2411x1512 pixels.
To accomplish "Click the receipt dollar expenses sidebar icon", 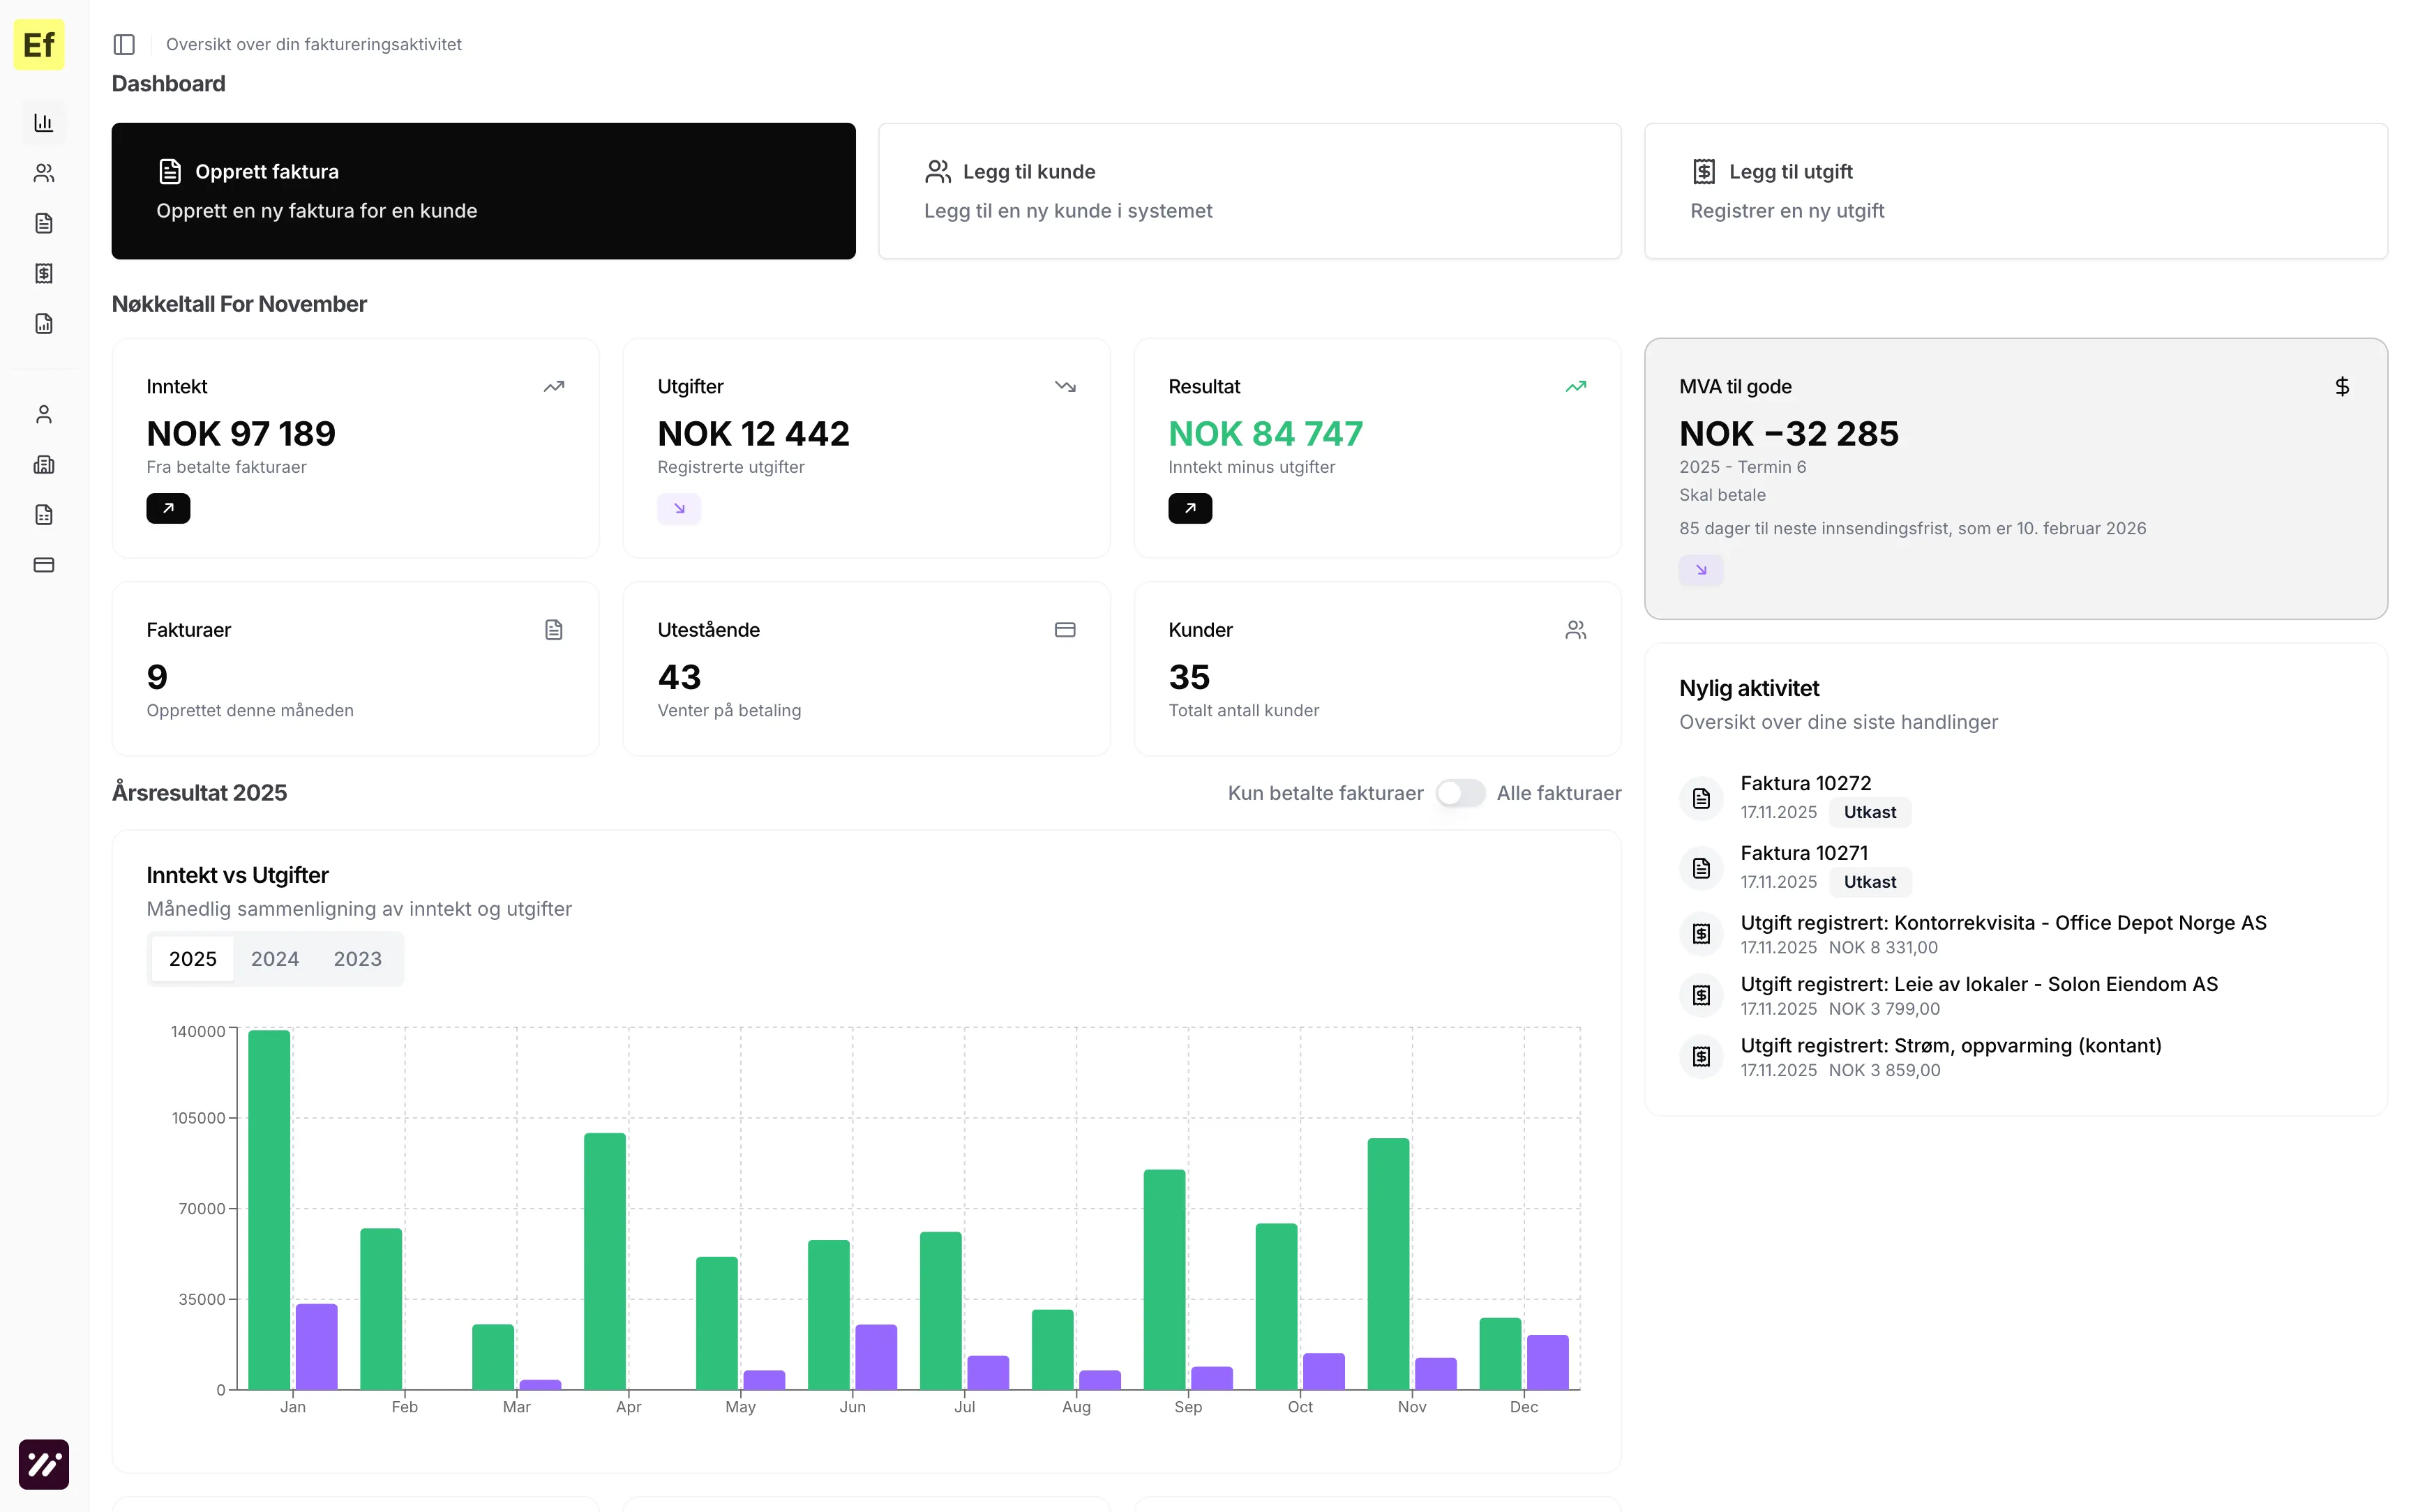I will tap(43, 273).
